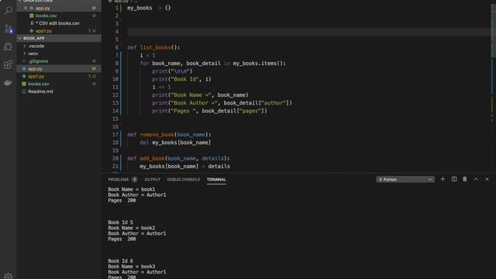Screen dimensions: 496x279
Task: Maximize the panel using up chevron
Action: (476, 179)
